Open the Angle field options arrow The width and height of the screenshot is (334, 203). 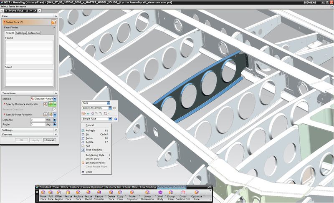[x=55, y=124]
